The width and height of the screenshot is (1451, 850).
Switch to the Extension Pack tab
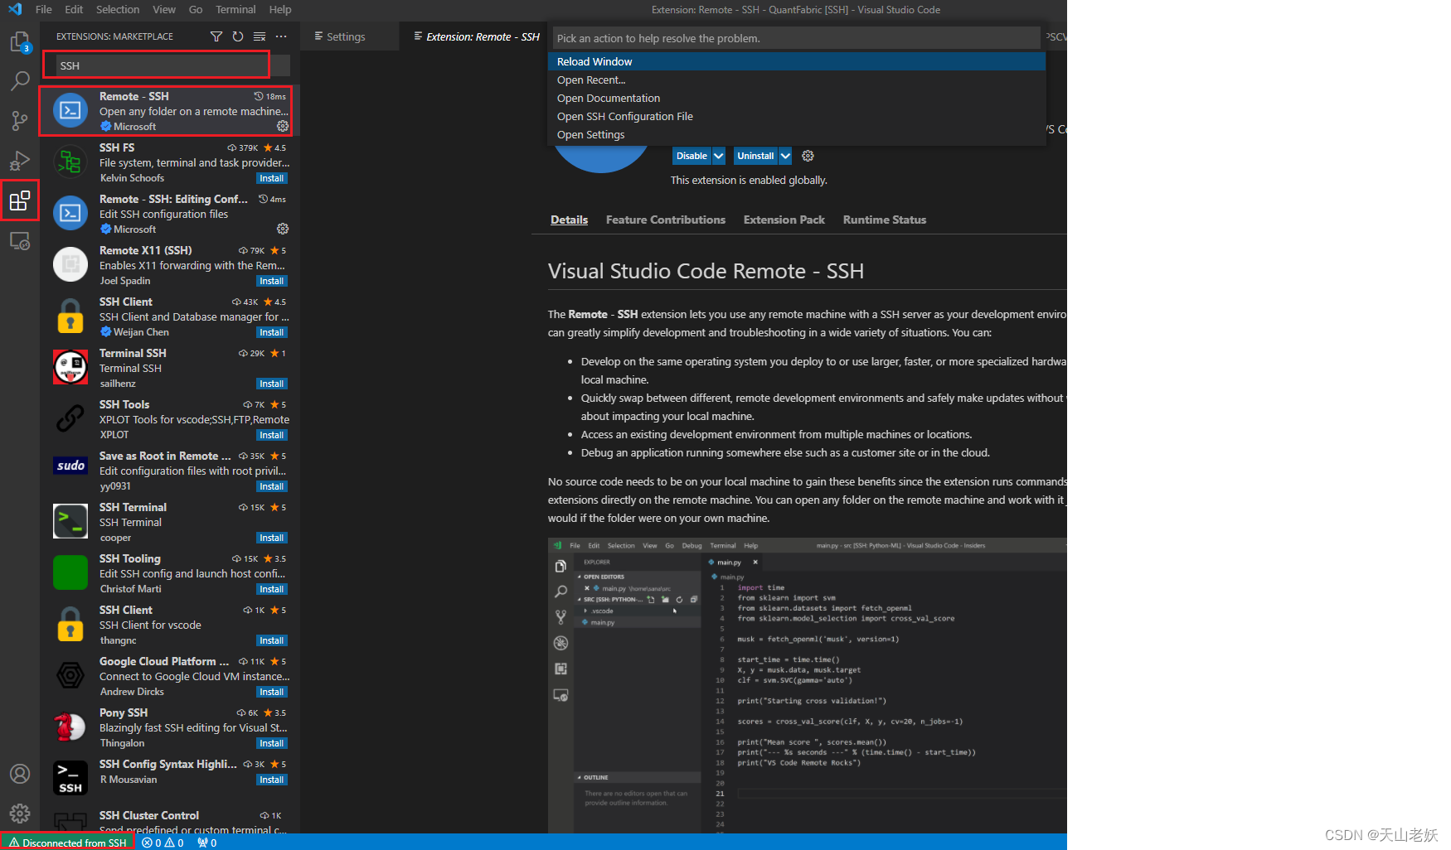tap(784, 220)
